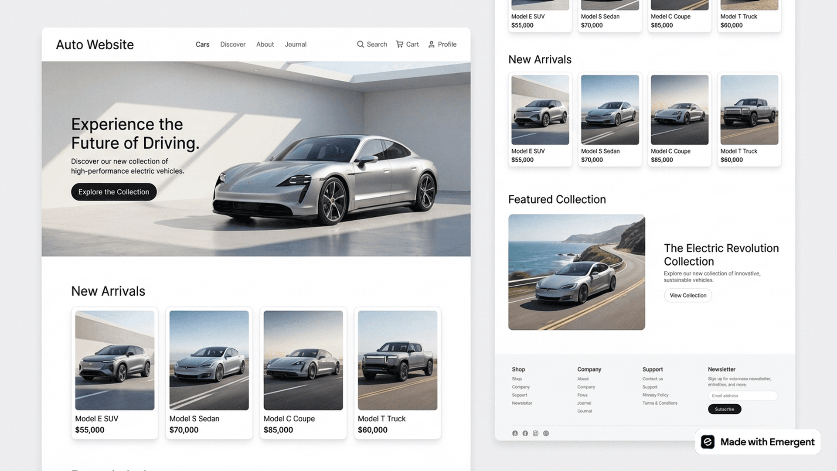Image resolution: width=837 pixels, height=471 pixels.
Task: Select the Model T Truck product image
Action: (x=397, y=360)
